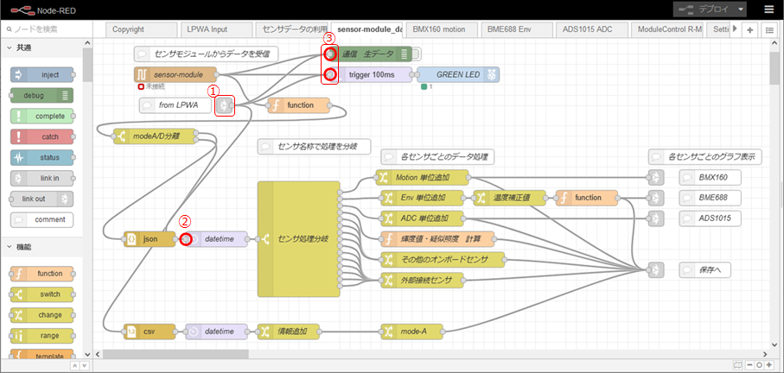This screenshot has height=373, width=784.
Task: Collapse the 共通 palette category
Action: (10, 47)
